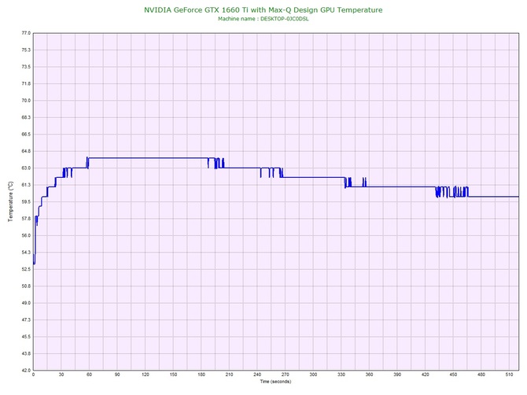
Task: Click the 50.8 y-axis value
Action: click(26, 286)
